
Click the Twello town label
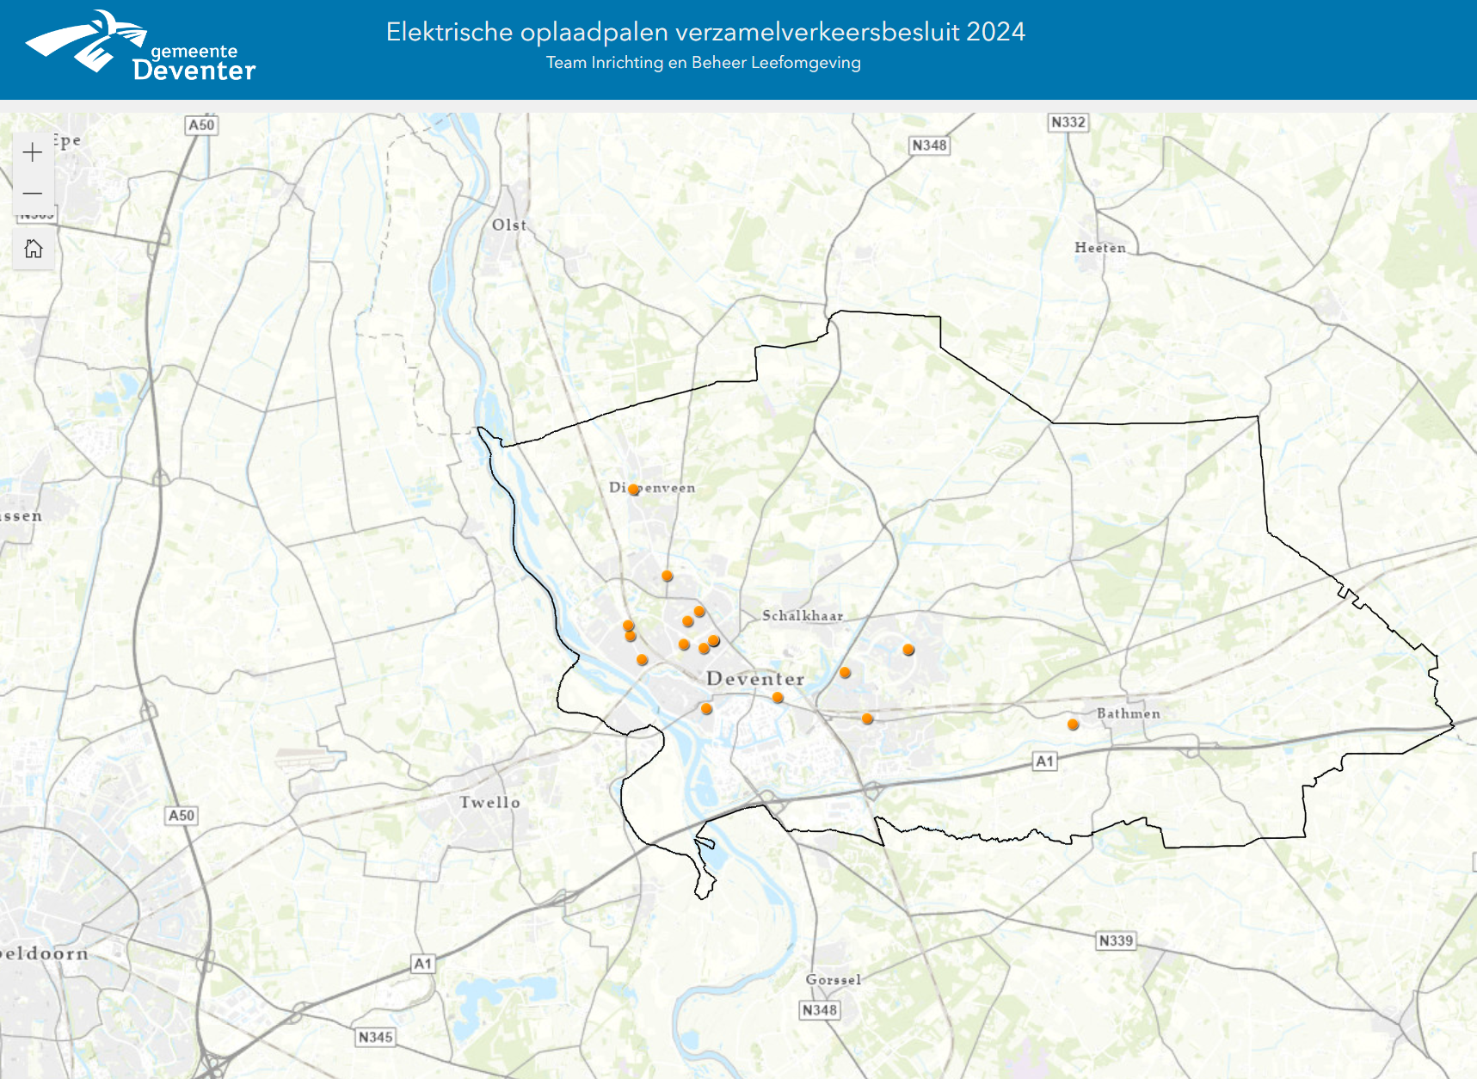tap(489, 803)
